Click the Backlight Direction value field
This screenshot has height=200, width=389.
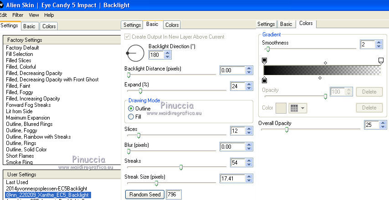[x=157, y=55]
